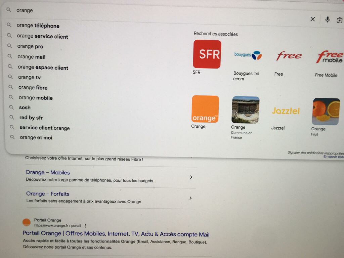Select the red by sfr suggestion
The height and width of the screenshot is (258, 344).
[x=31, y=118]
